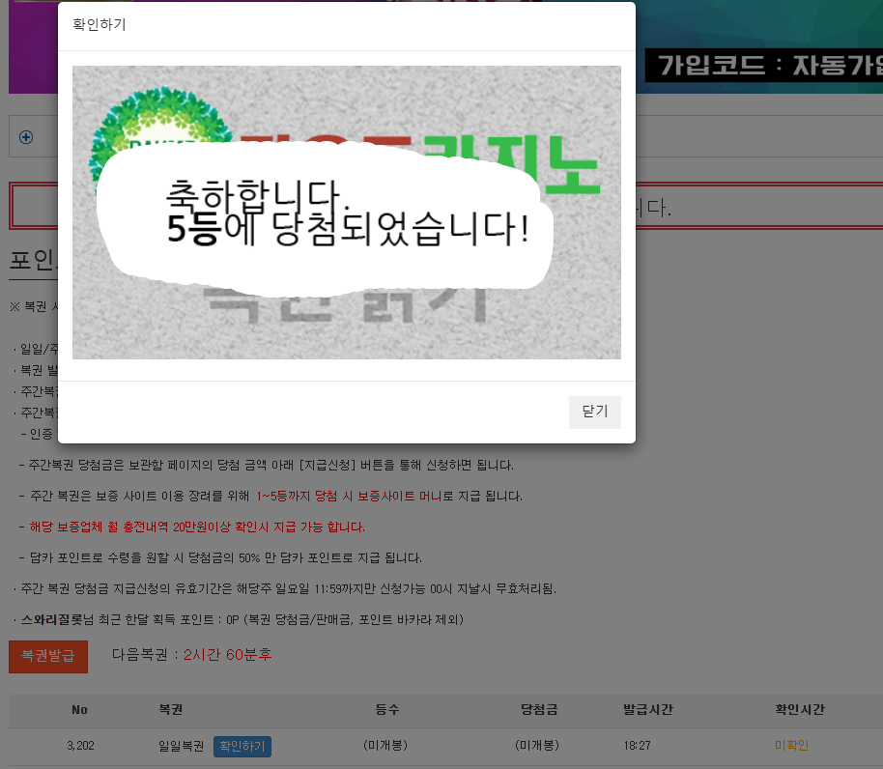Click the 일일복권 row label

pyautogui.click(x=181, y=746)
